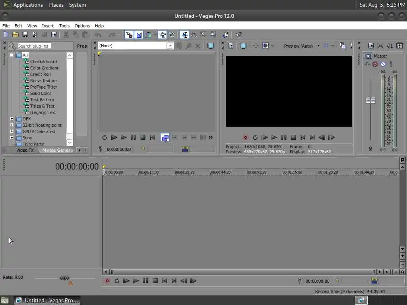The image size is (407, 305).
Task: Click the Undo arrow icon
Action: [98, 35]
